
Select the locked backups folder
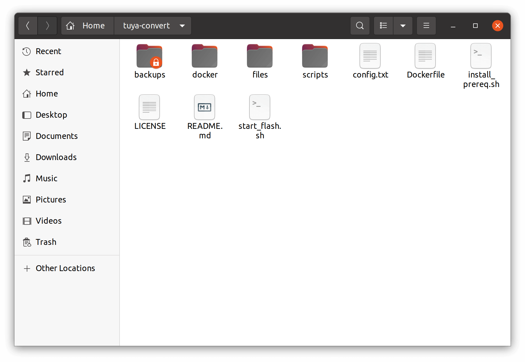click(149, 57)
